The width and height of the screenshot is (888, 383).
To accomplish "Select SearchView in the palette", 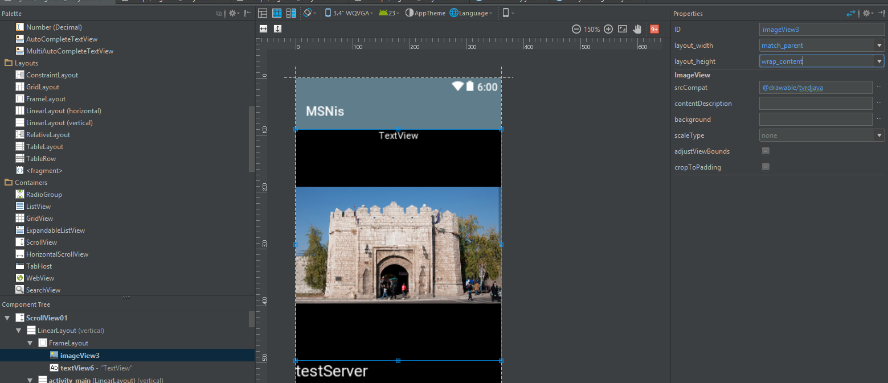I will coord(39,290).
